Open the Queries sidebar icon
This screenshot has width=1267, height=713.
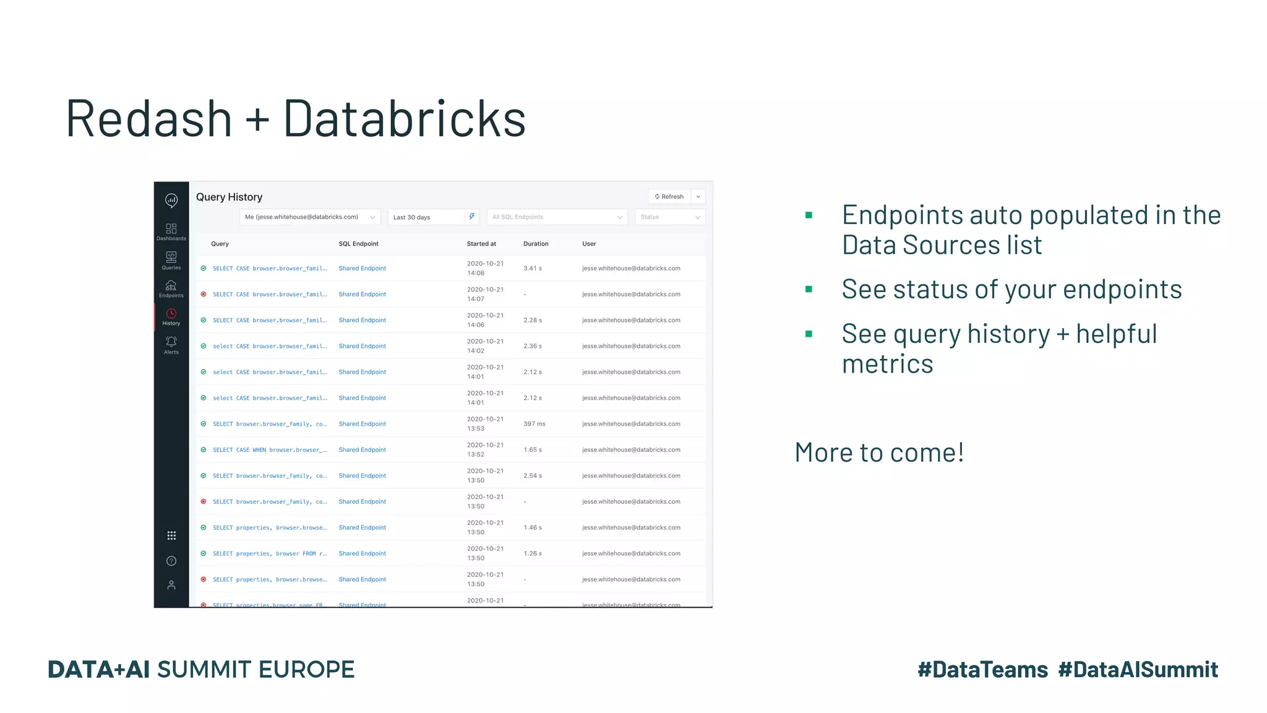pos(171,260)
